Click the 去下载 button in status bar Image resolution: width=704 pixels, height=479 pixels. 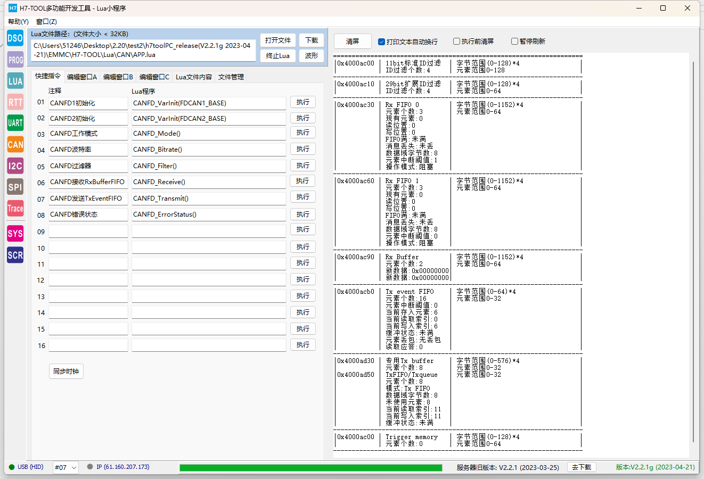pos(582,467)
